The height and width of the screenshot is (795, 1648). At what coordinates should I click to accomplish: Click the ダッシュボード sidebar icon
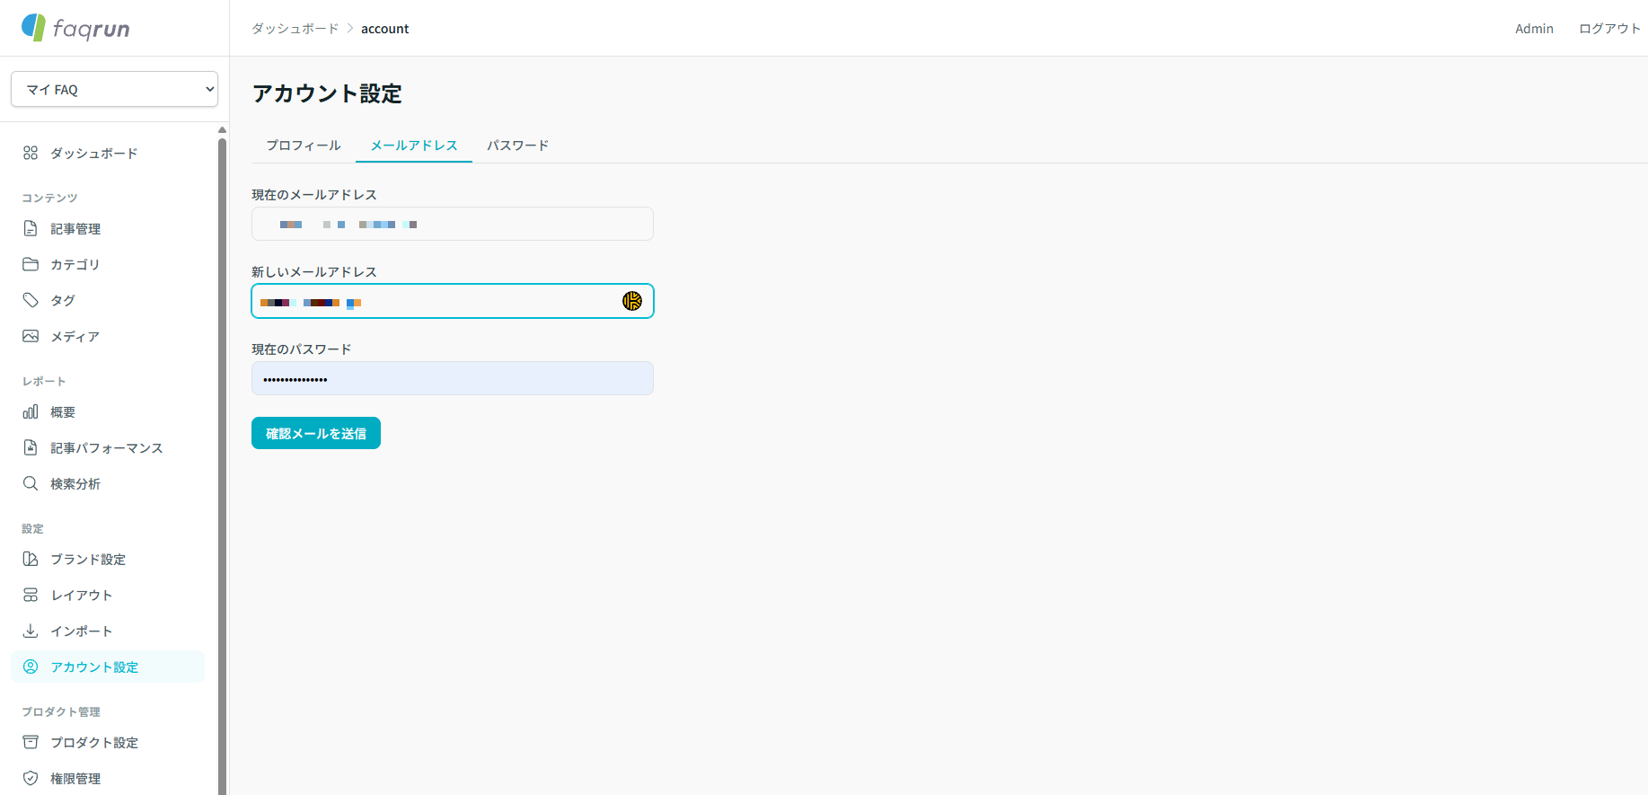(31, 153)
